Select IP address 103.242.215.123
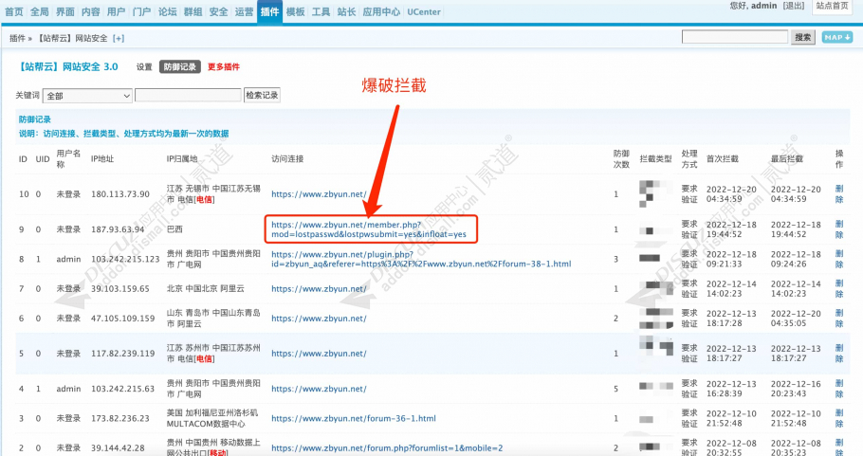This screenshot has height=456, width=863. point(125,259)
